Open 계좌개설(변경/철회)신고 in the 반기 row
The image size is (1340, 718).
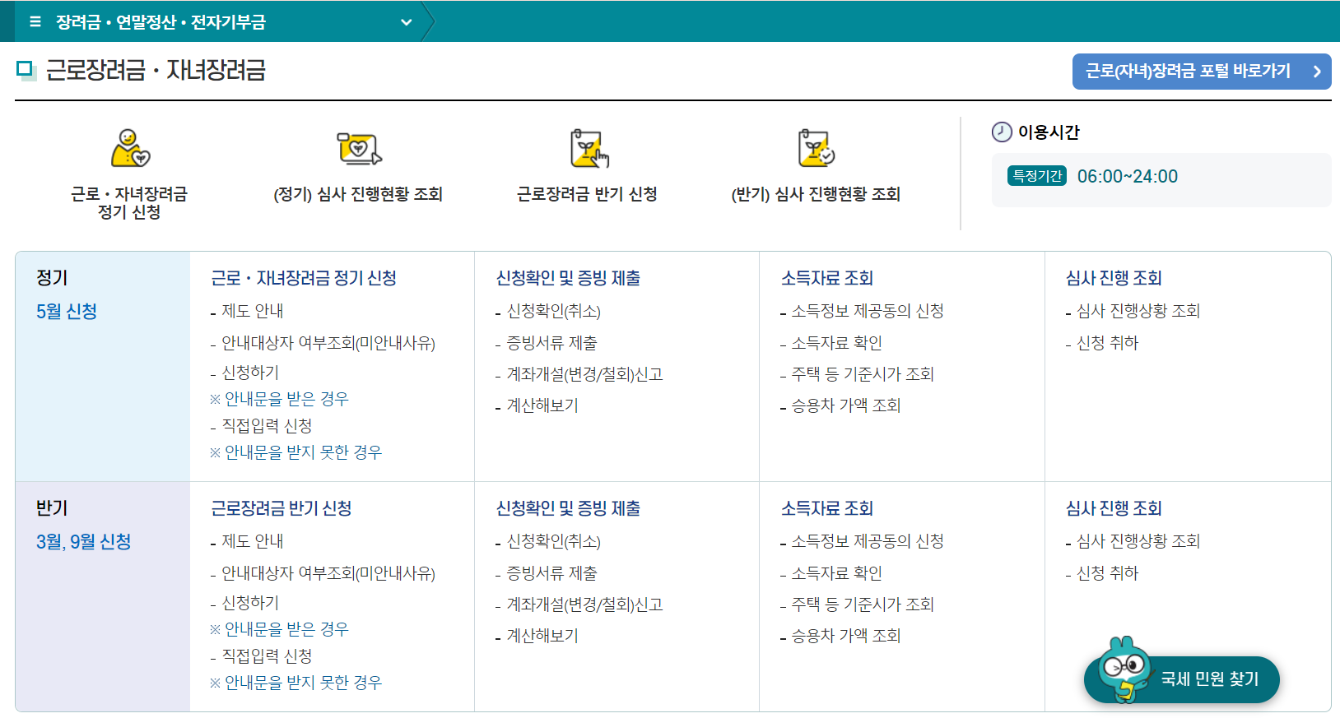coord(584,605)
